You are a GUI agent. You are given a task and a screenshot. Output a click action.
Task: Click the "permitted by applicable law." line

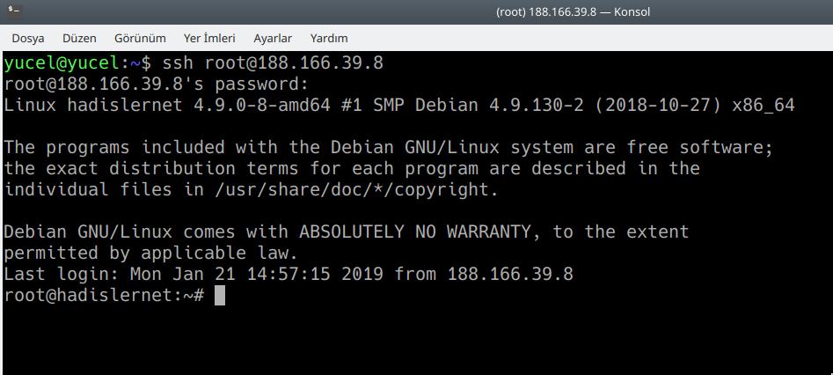pos(151,254)
